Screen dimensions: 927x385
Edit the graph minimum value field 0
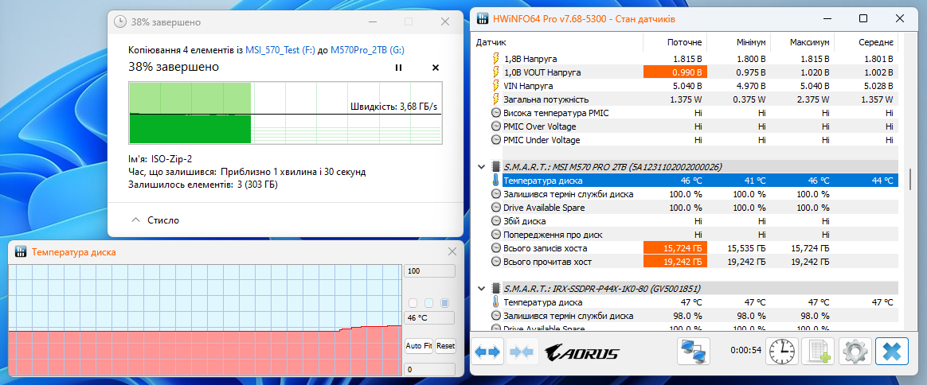coord(429,370)
